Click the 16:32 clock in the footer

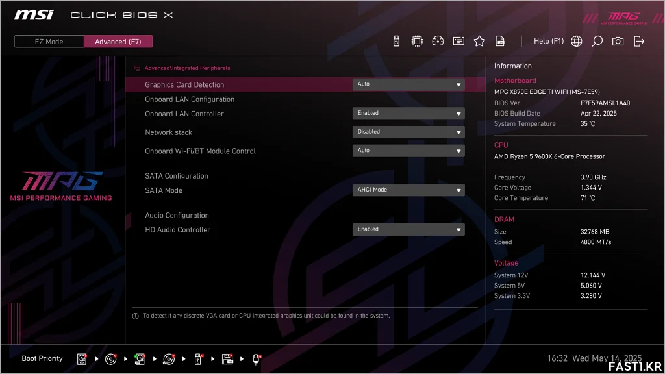(557, 358)
